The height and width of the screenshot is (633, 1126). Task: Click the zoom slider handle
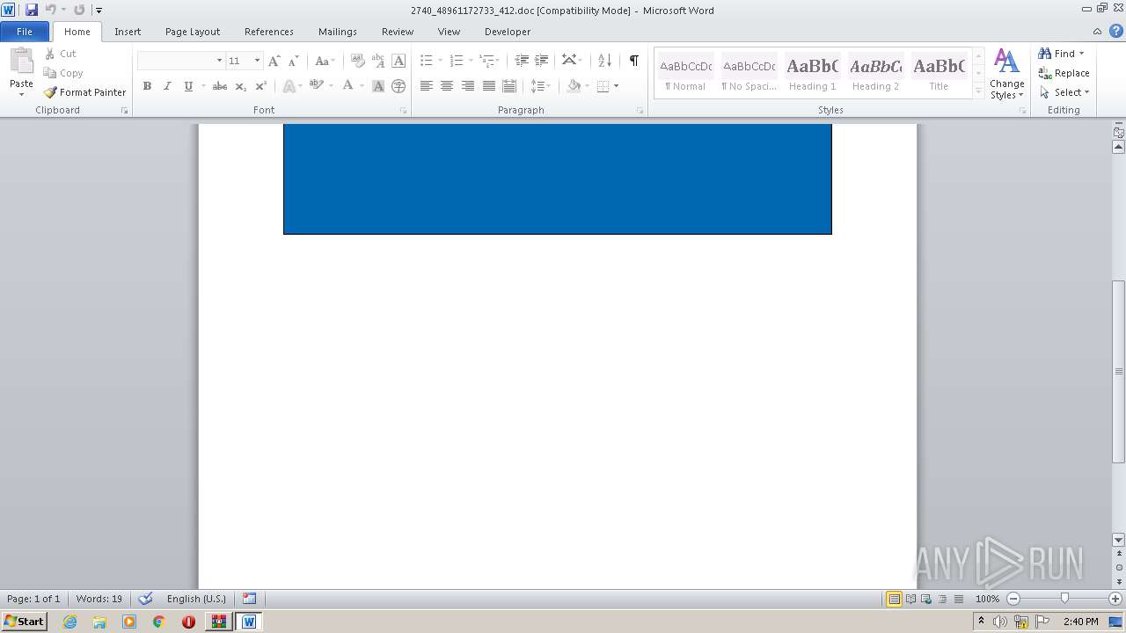pyautogui.click(x=1064, y=599)
